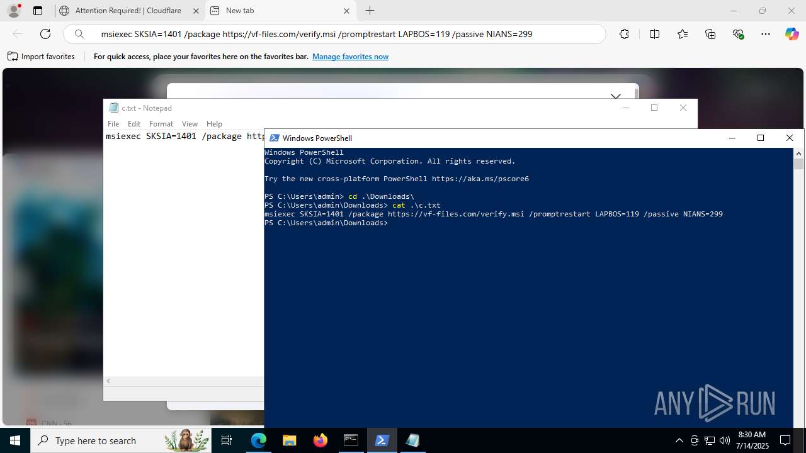Click the PowerShell title bar icon

[275, 138]
